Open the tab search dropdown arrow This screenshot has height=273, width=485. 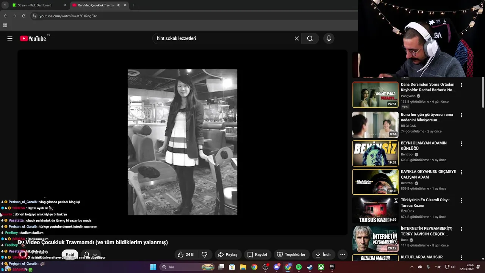tap(5, 5)
